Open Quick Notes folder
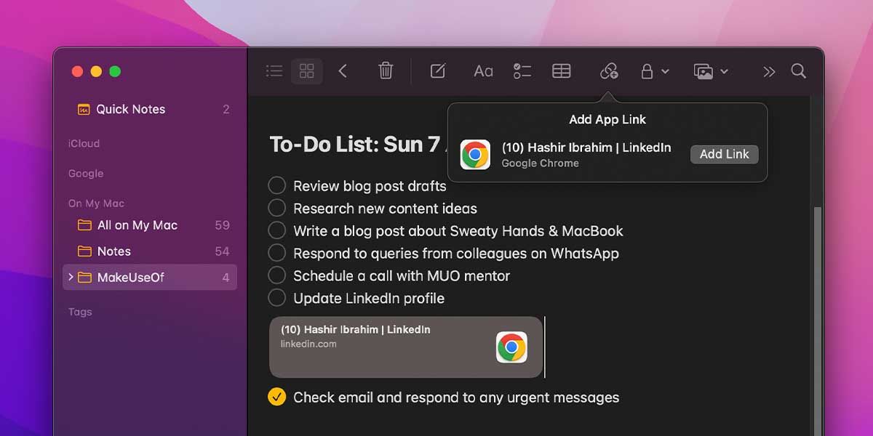873x436 pixels. [x=149, y=109]
